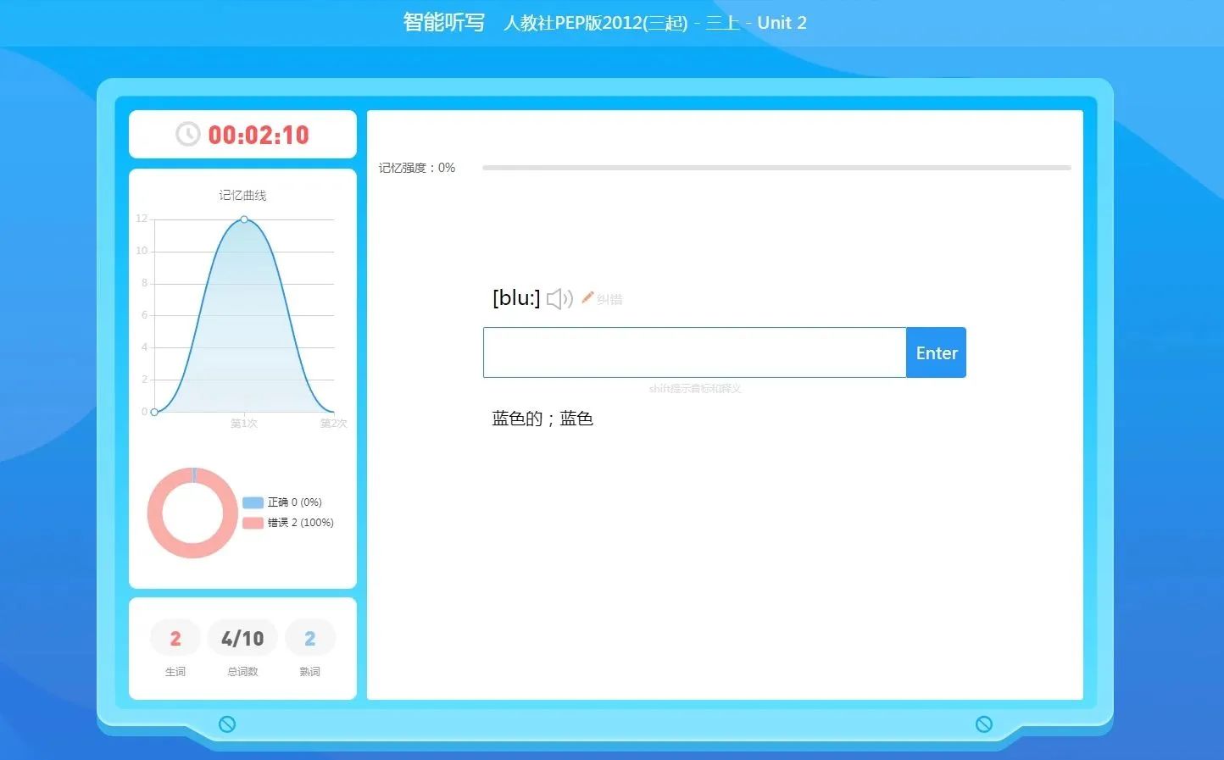Click the 记忆曲线 chart title
The image size is (1224, 760).
(x=242, y=195)
